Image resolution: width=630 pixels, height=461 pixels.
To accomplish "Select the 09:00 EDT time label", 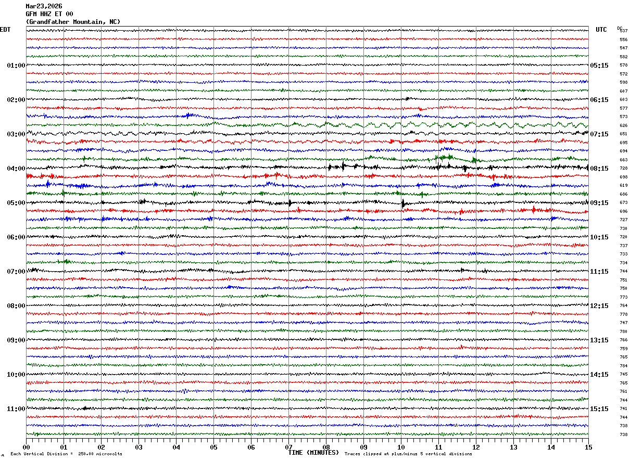I will coord(16,340).
